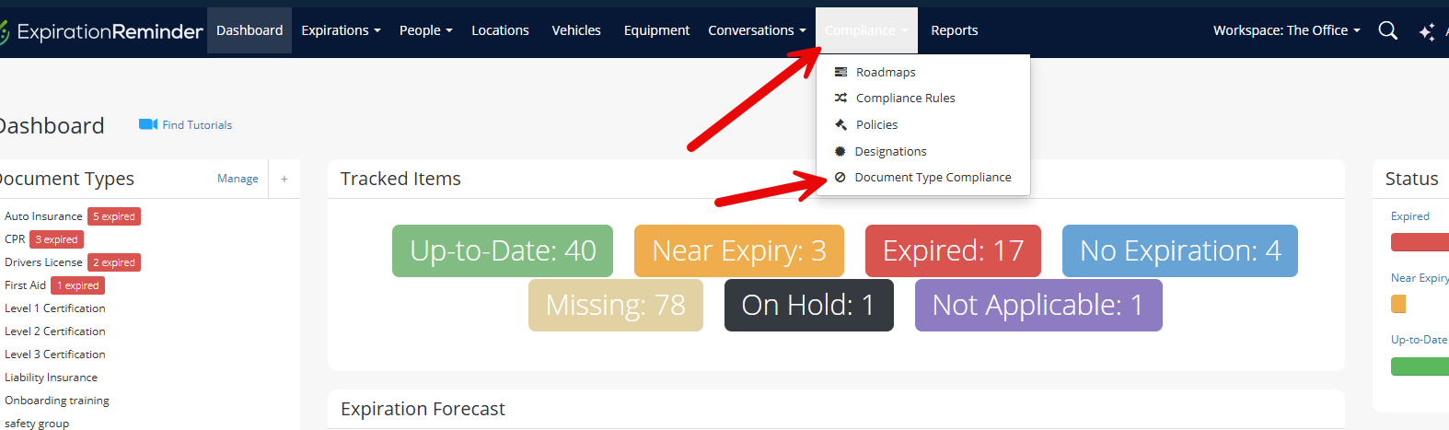Open the AI sparkle assistant icon

tap(1426, 32)
